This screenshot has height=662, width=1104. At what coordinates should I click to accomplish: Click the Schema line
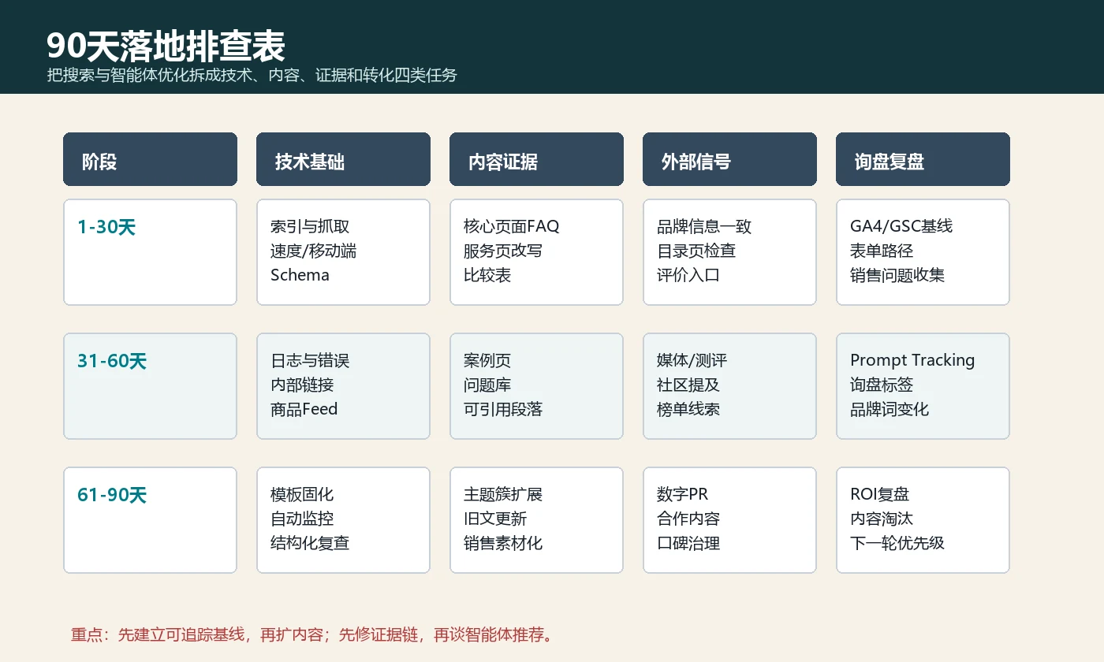click(x=300, y=275)
